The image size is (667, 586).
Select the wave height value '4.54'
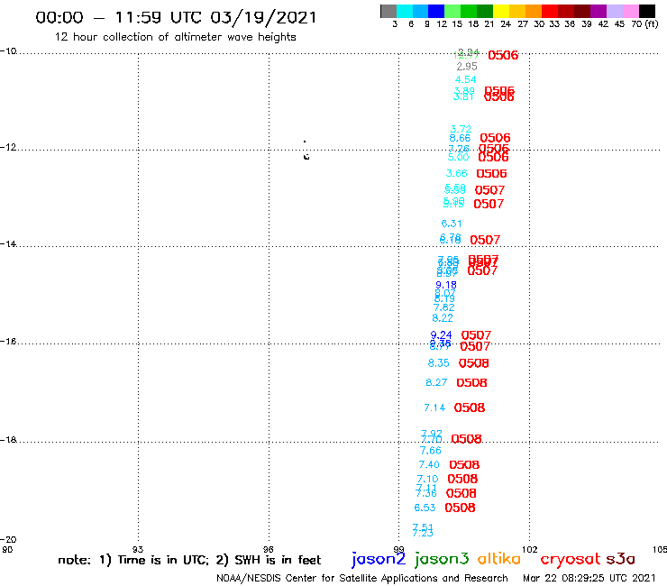(465, 79)
